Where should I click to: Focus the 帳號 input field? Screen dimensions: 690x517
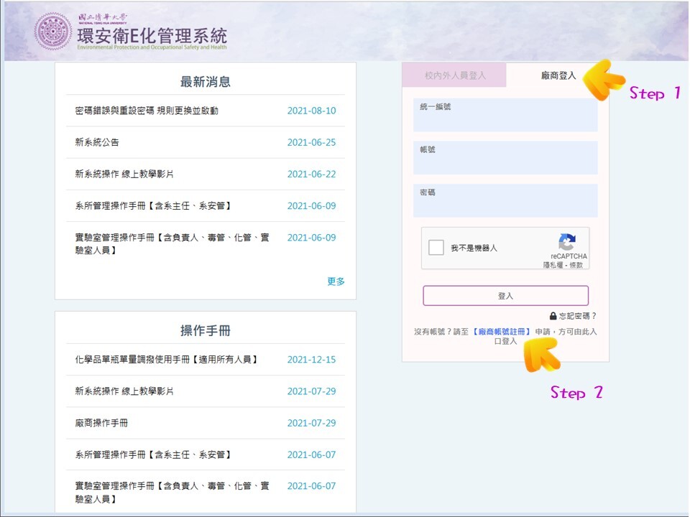point(505,158)
